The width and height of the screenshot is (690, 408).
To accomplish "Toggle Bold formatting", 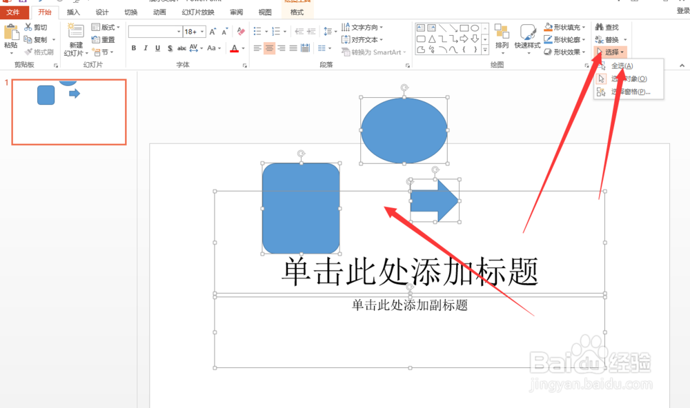I will click(134, 48).
